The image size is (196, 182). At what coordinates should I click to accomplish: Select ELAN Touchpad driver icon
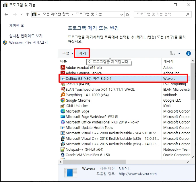[63, 89]
